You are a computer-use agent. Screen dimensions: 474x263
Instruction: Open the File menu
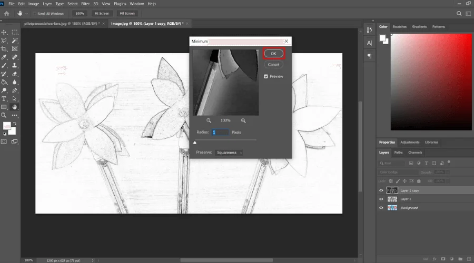(12, 4)
